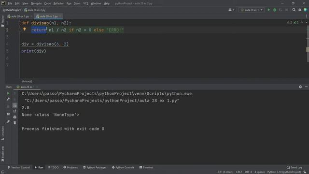309x174 pixels.
Task: Click the lock read-only icon in status bar
Action: [x=305, y=172]
